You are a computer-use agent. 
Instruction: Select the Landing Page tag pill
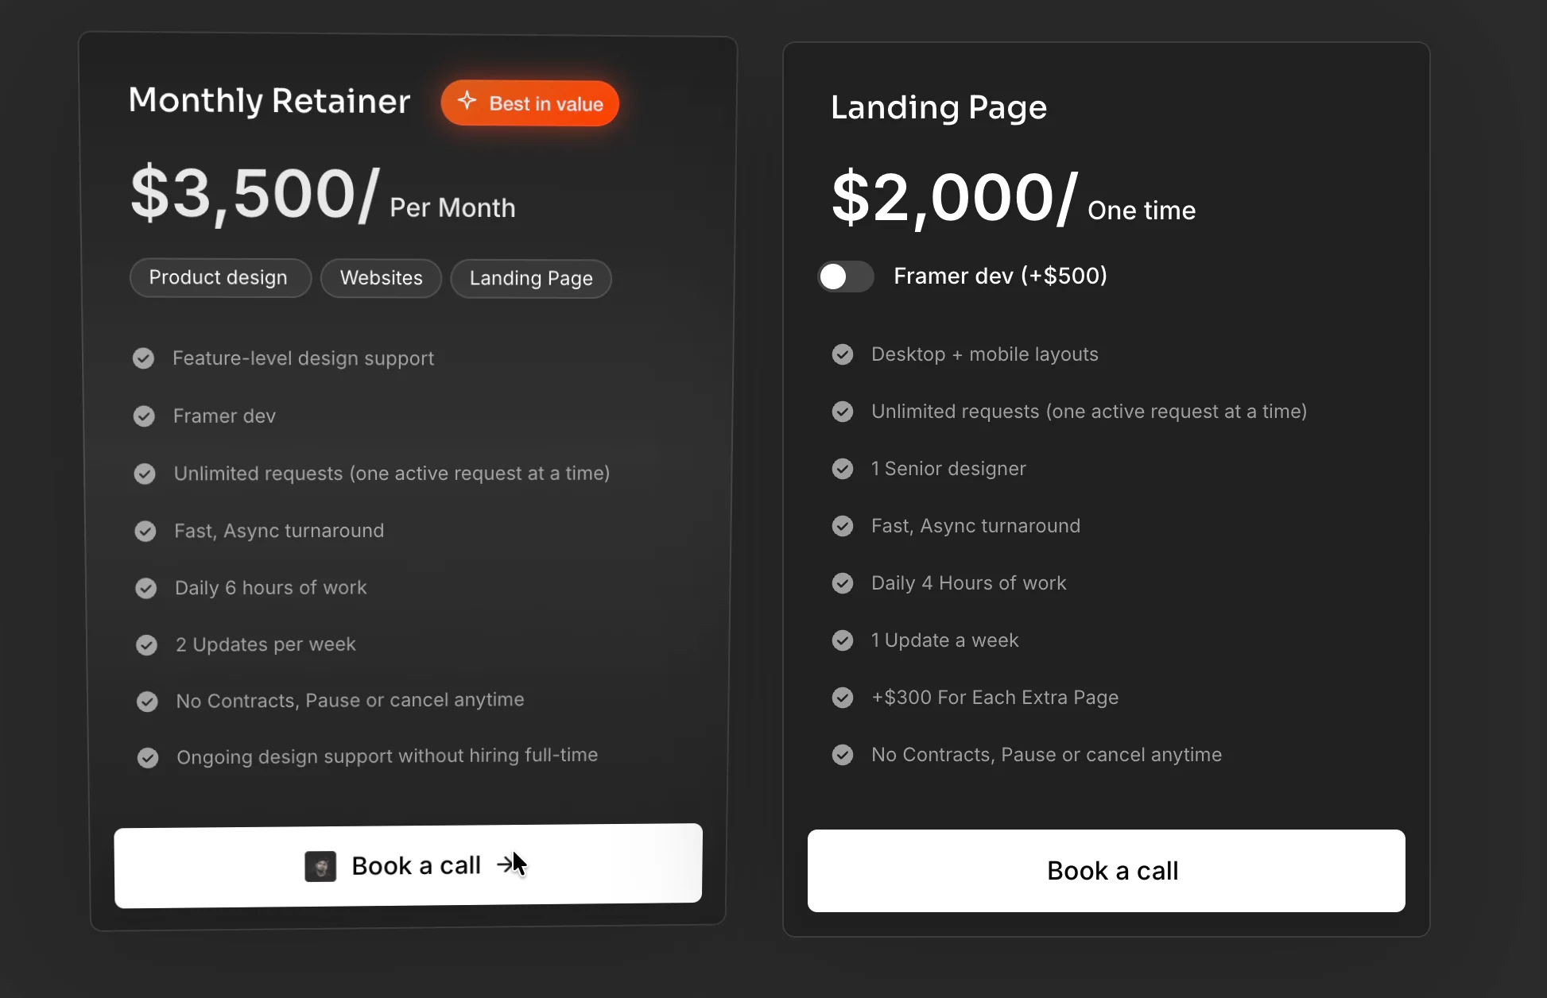(531, 279)
